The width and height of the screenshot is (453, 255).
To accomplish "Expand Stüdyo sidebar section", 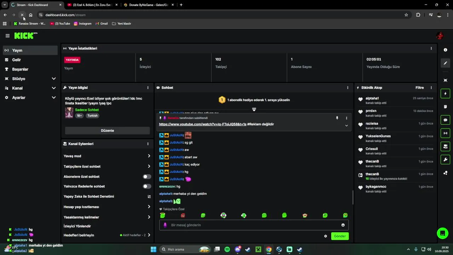I will click(54, 79).
